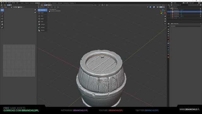
Task: Switch viewport shading to solid
Action: 161,7
